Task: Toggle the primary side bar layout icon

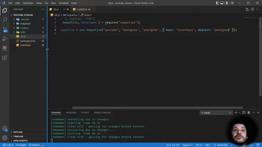Action: 217,3
